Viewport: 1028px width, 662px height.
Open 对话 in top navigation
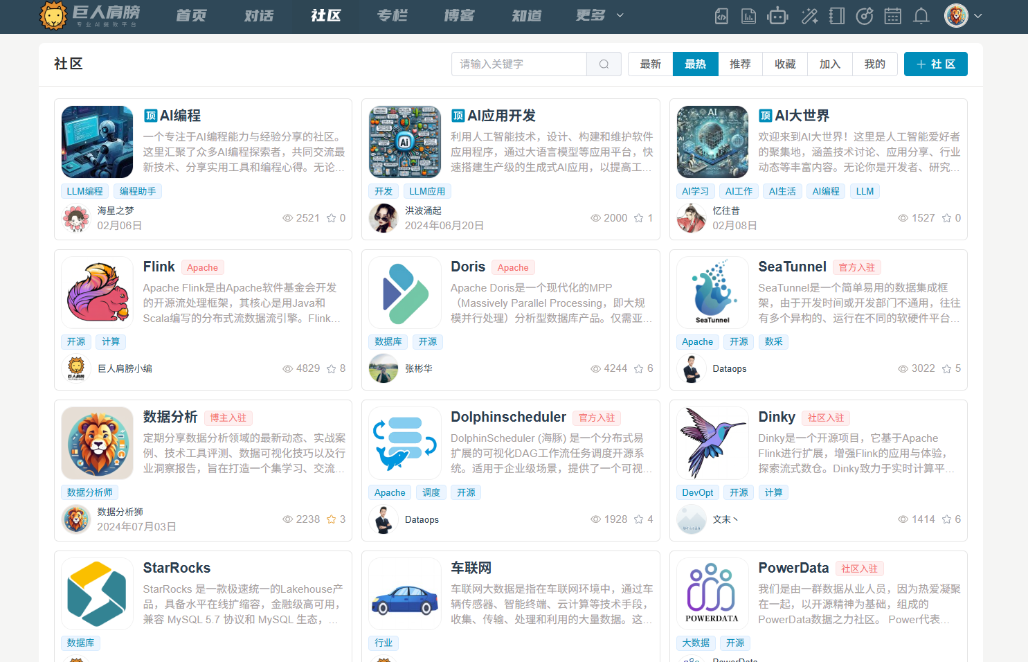(x=259, y=15)
